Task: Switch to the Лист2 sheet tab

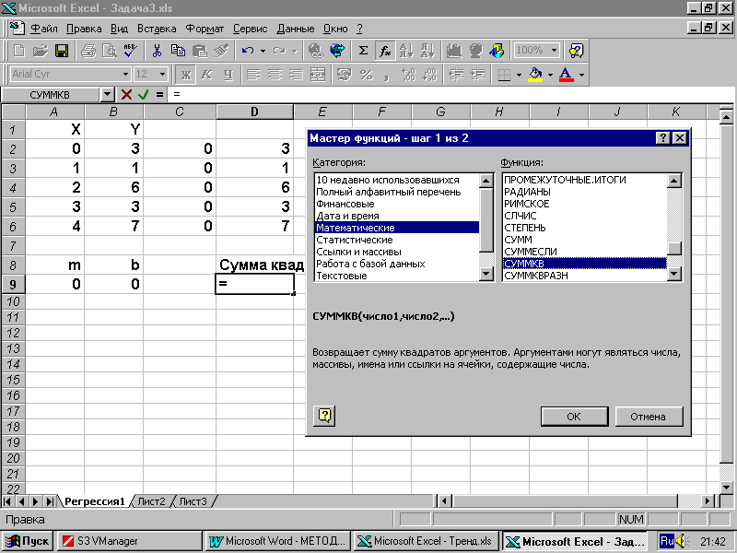Action: click(x=151, y=501)
